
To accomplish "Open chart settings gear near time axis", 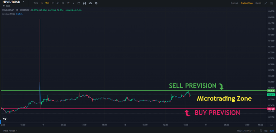I will tap(271, 125).
